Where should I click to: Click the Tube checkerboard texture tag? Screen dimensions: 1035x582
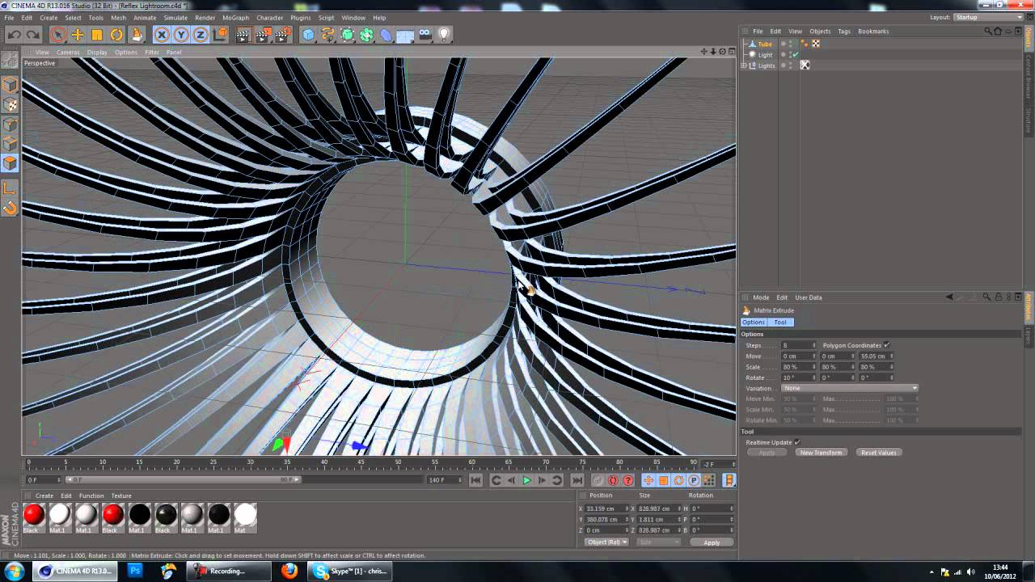point(816,44)
